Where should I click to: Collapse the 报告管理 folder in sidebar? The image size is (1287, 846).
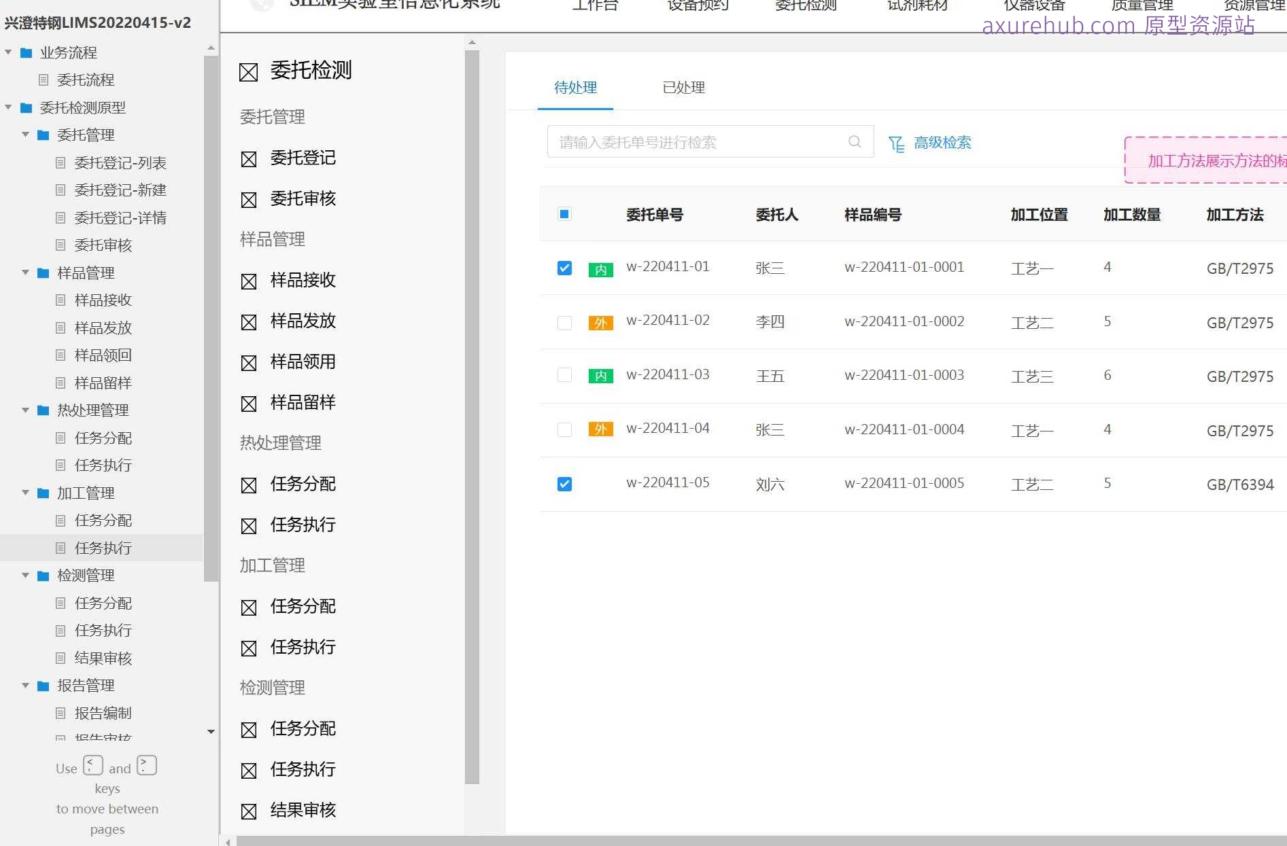point(26,685)
